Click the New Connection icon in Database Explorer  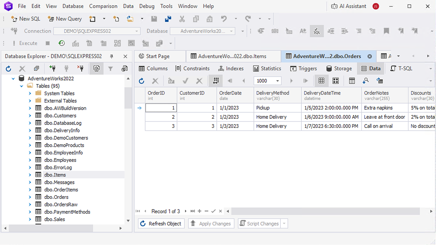click(52, 69)
